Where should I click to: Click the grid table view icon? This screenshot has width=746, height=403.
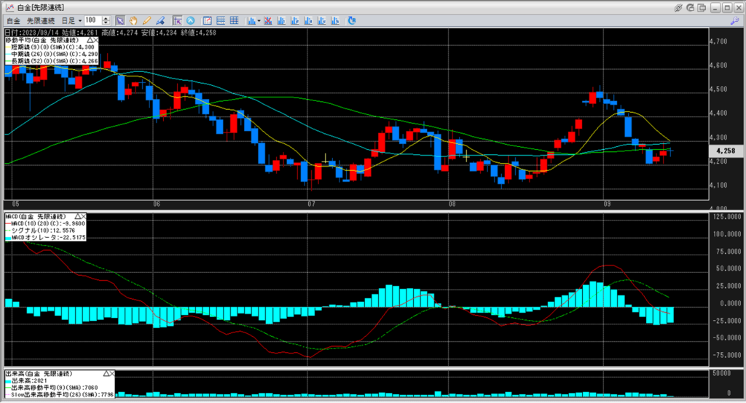(x=233, y=20)
